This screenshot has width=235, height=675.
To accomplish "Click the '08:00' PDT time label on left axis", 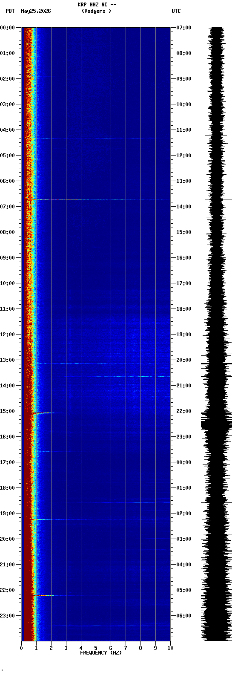I will pyautogui.click(x=8, y=232).
